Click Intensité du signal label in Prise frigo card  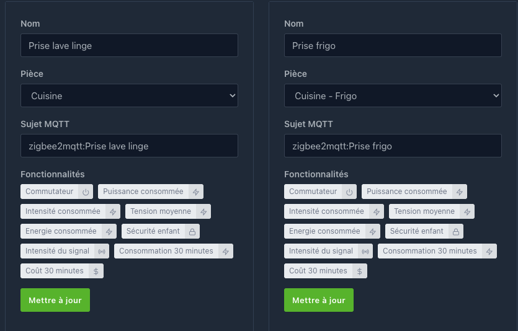tap(321, 251)
